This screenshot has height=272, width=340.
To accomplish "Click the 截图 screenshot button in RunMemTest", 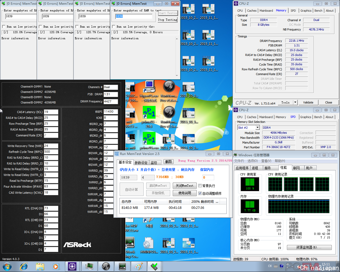I will 168,161.
